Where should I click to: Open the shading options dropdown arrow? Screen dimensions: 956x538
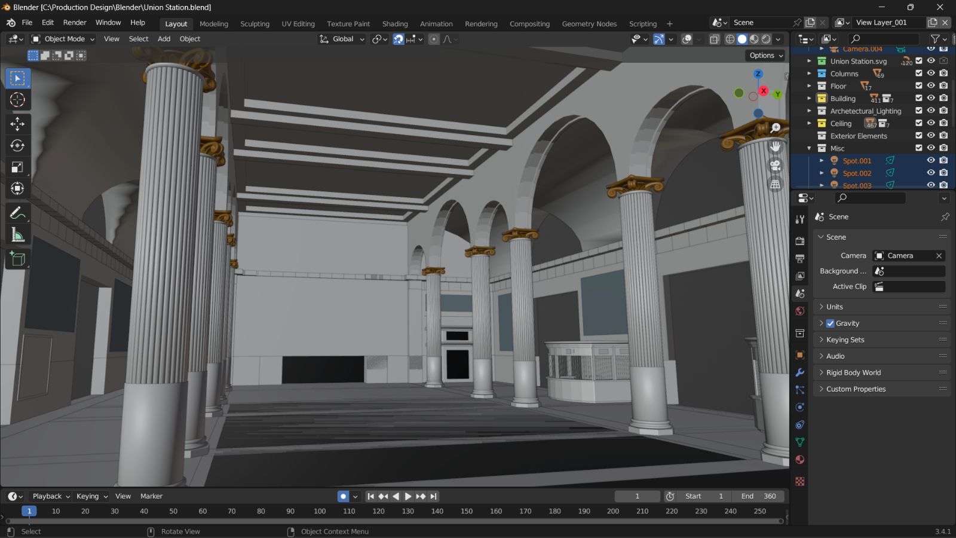click(x=778, y=39)
